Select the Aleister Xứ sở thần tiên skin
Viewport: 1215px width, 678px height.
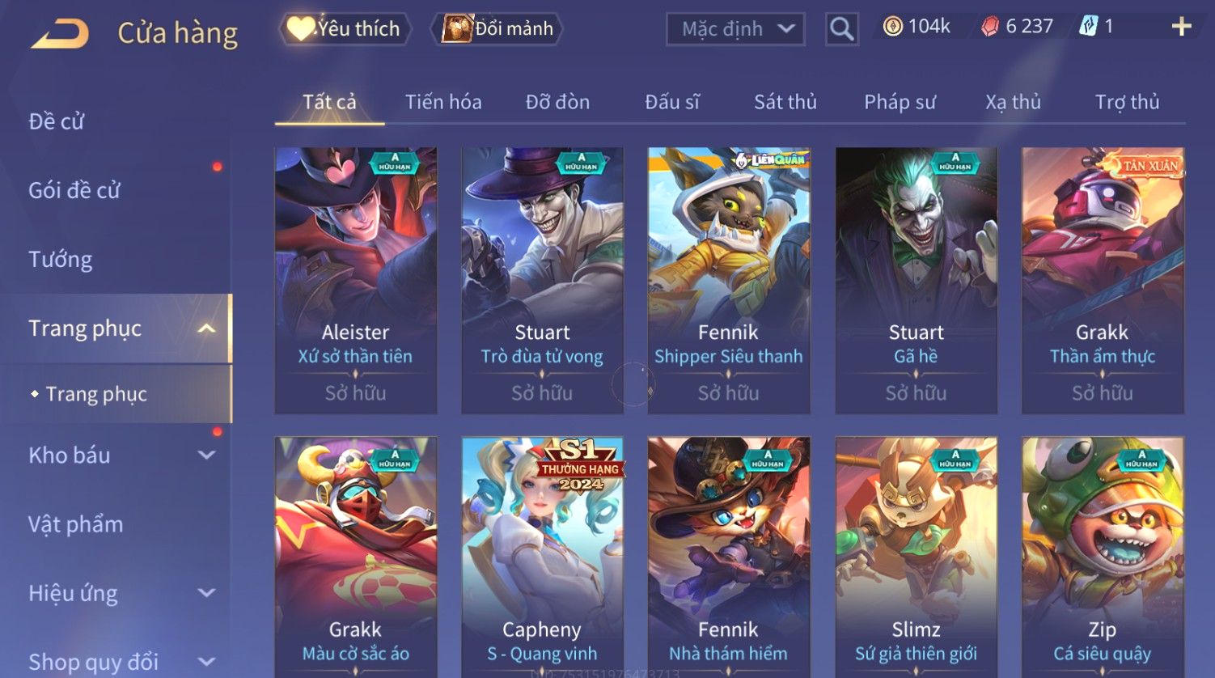coord(356,281)
